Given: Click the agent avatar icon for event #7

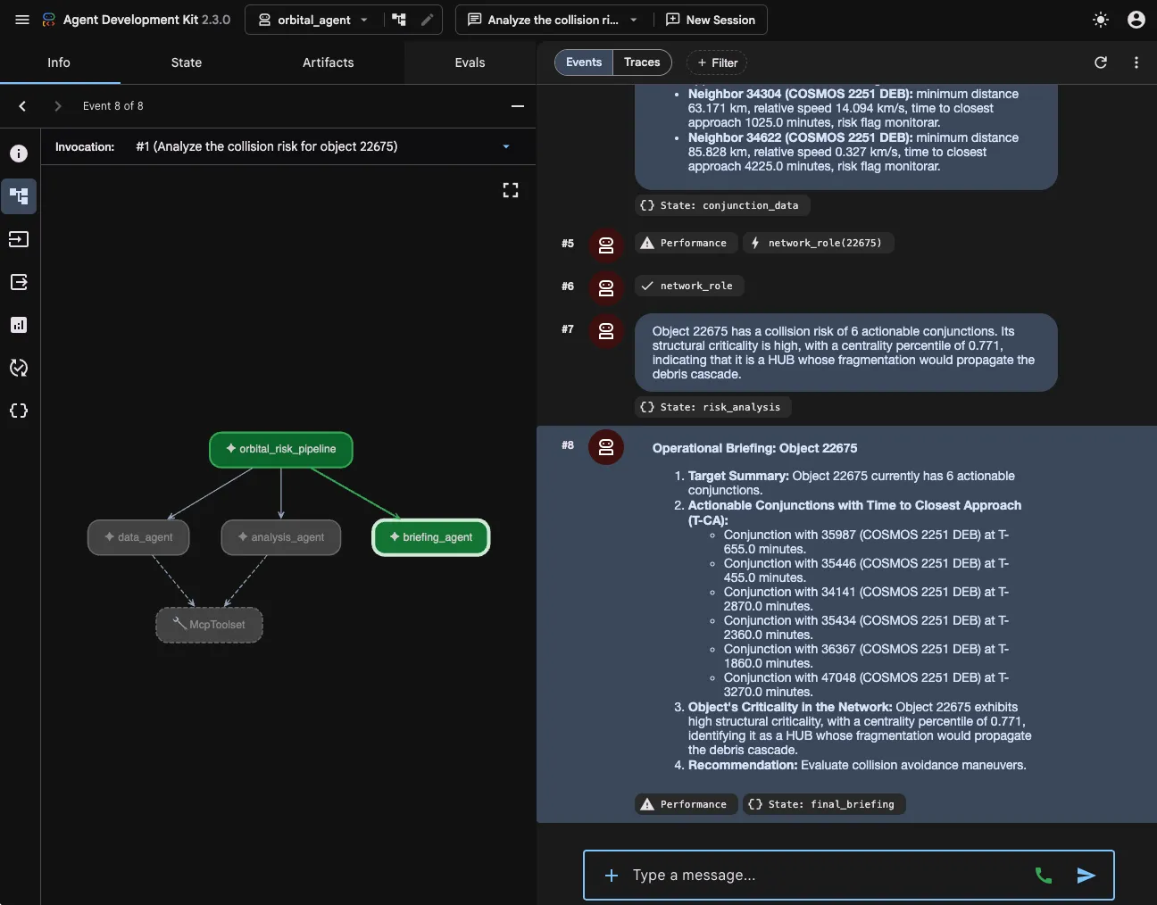Looking at the screenshot, I should pyautogui.click(x=606, y=330).
